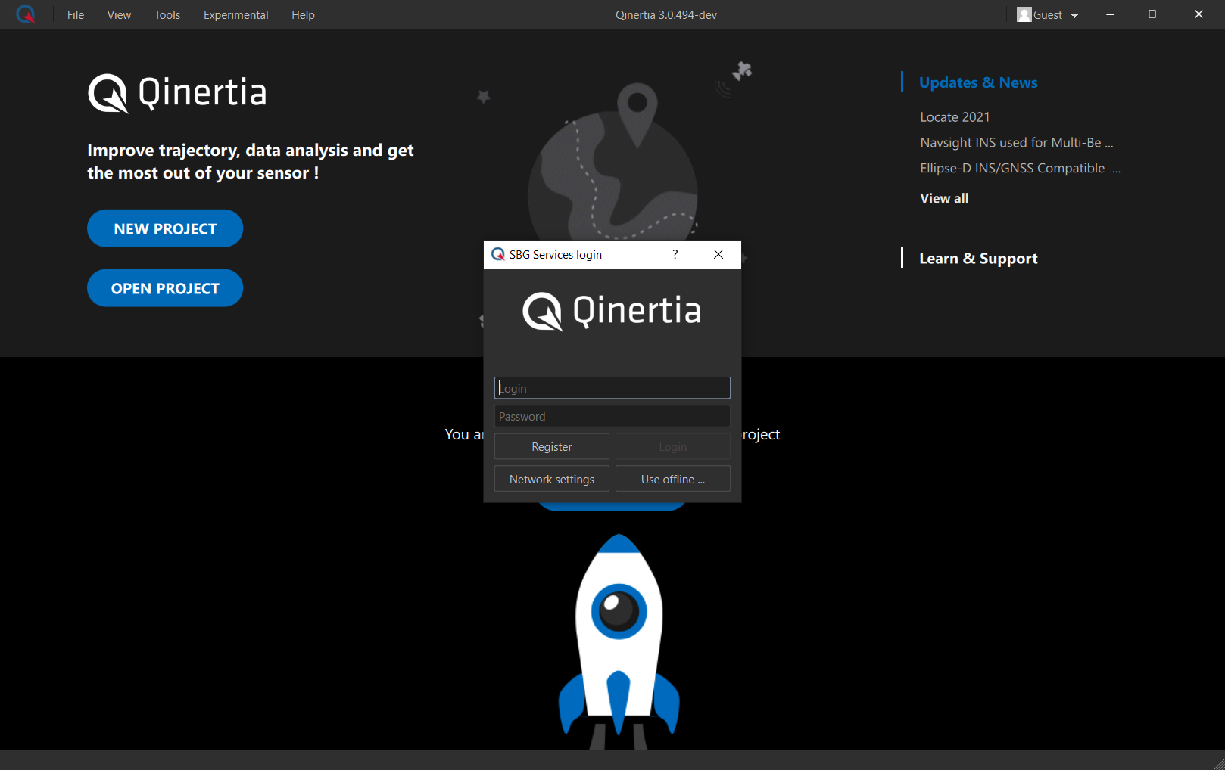Image resolution: width=1225 pixels, height=770 pixels.
Task: Open the Locate 2021 news item
Action: coord(955,116)
